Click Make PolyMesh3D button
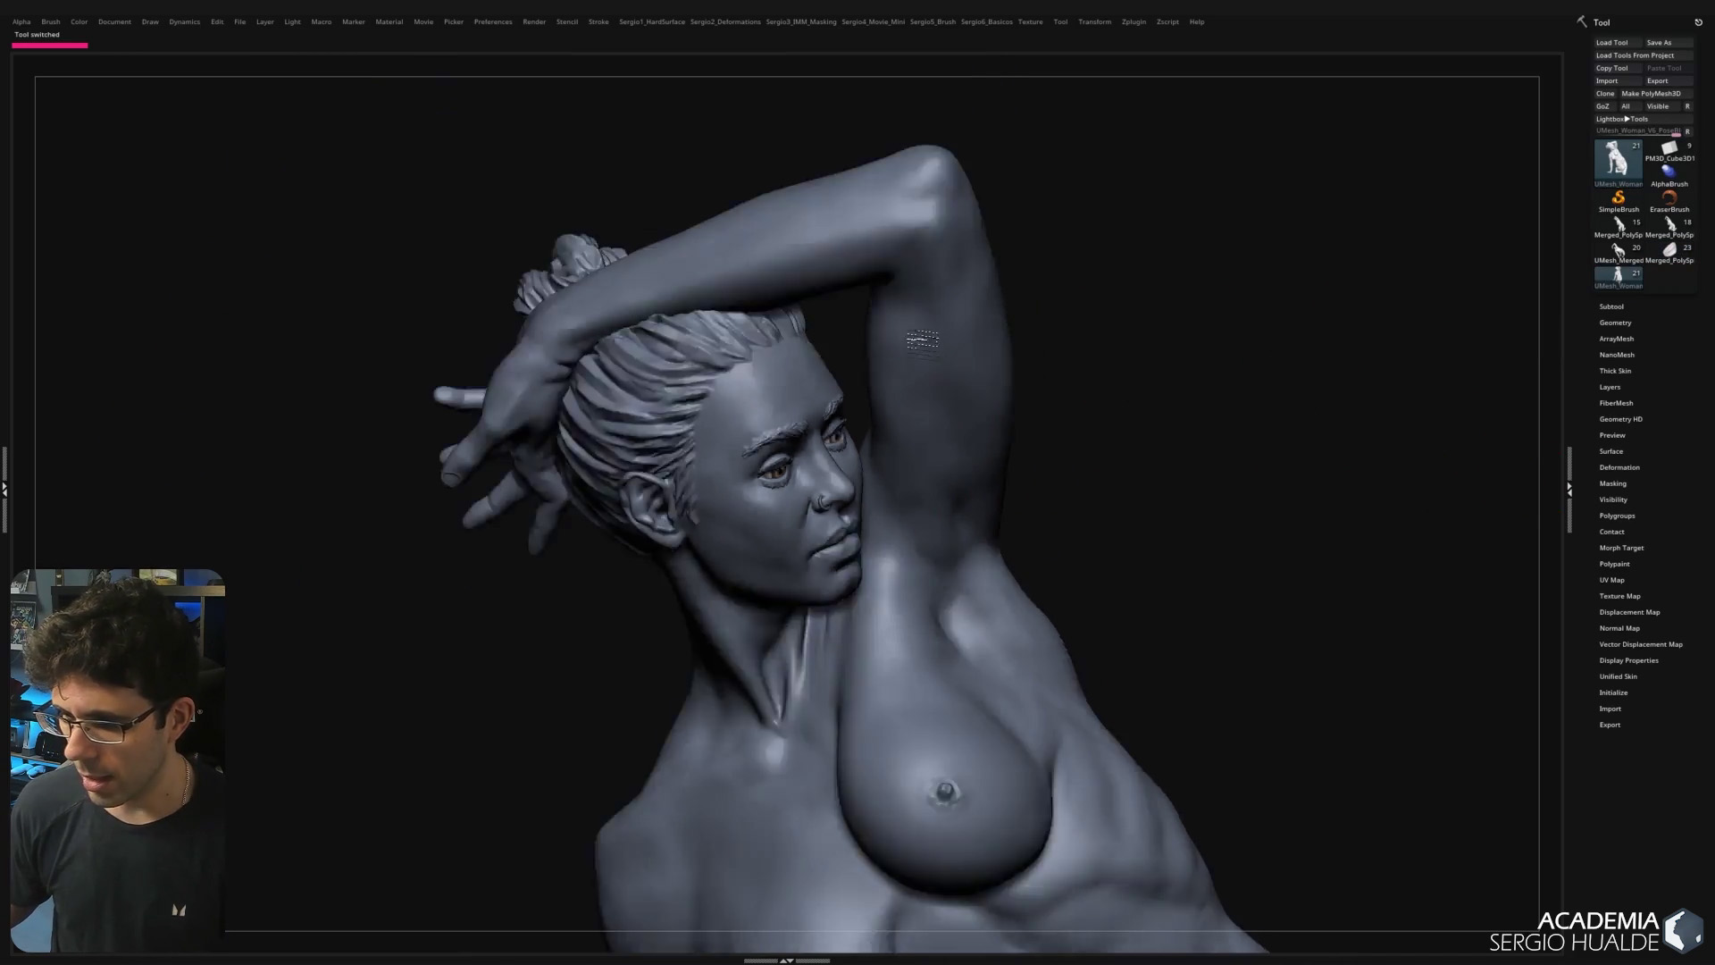This screenshot has height=965, width=1715. (1651, 94)
